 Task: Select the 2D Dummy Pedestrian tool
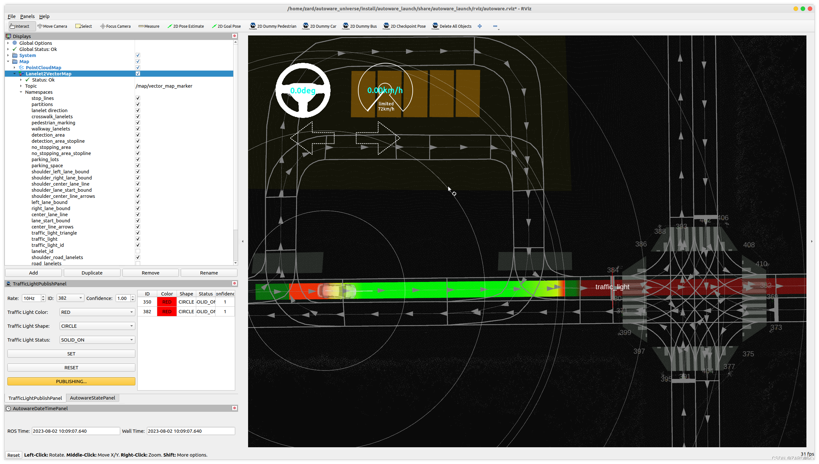(x=273, y=26)
